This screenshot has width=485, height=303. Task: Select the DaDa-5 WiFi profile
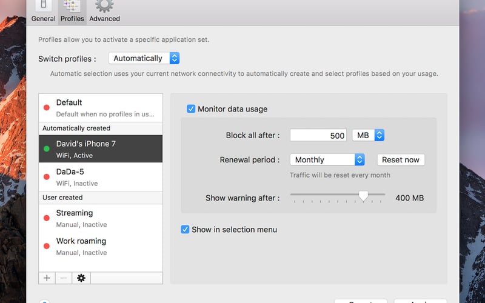click(101, 177)
